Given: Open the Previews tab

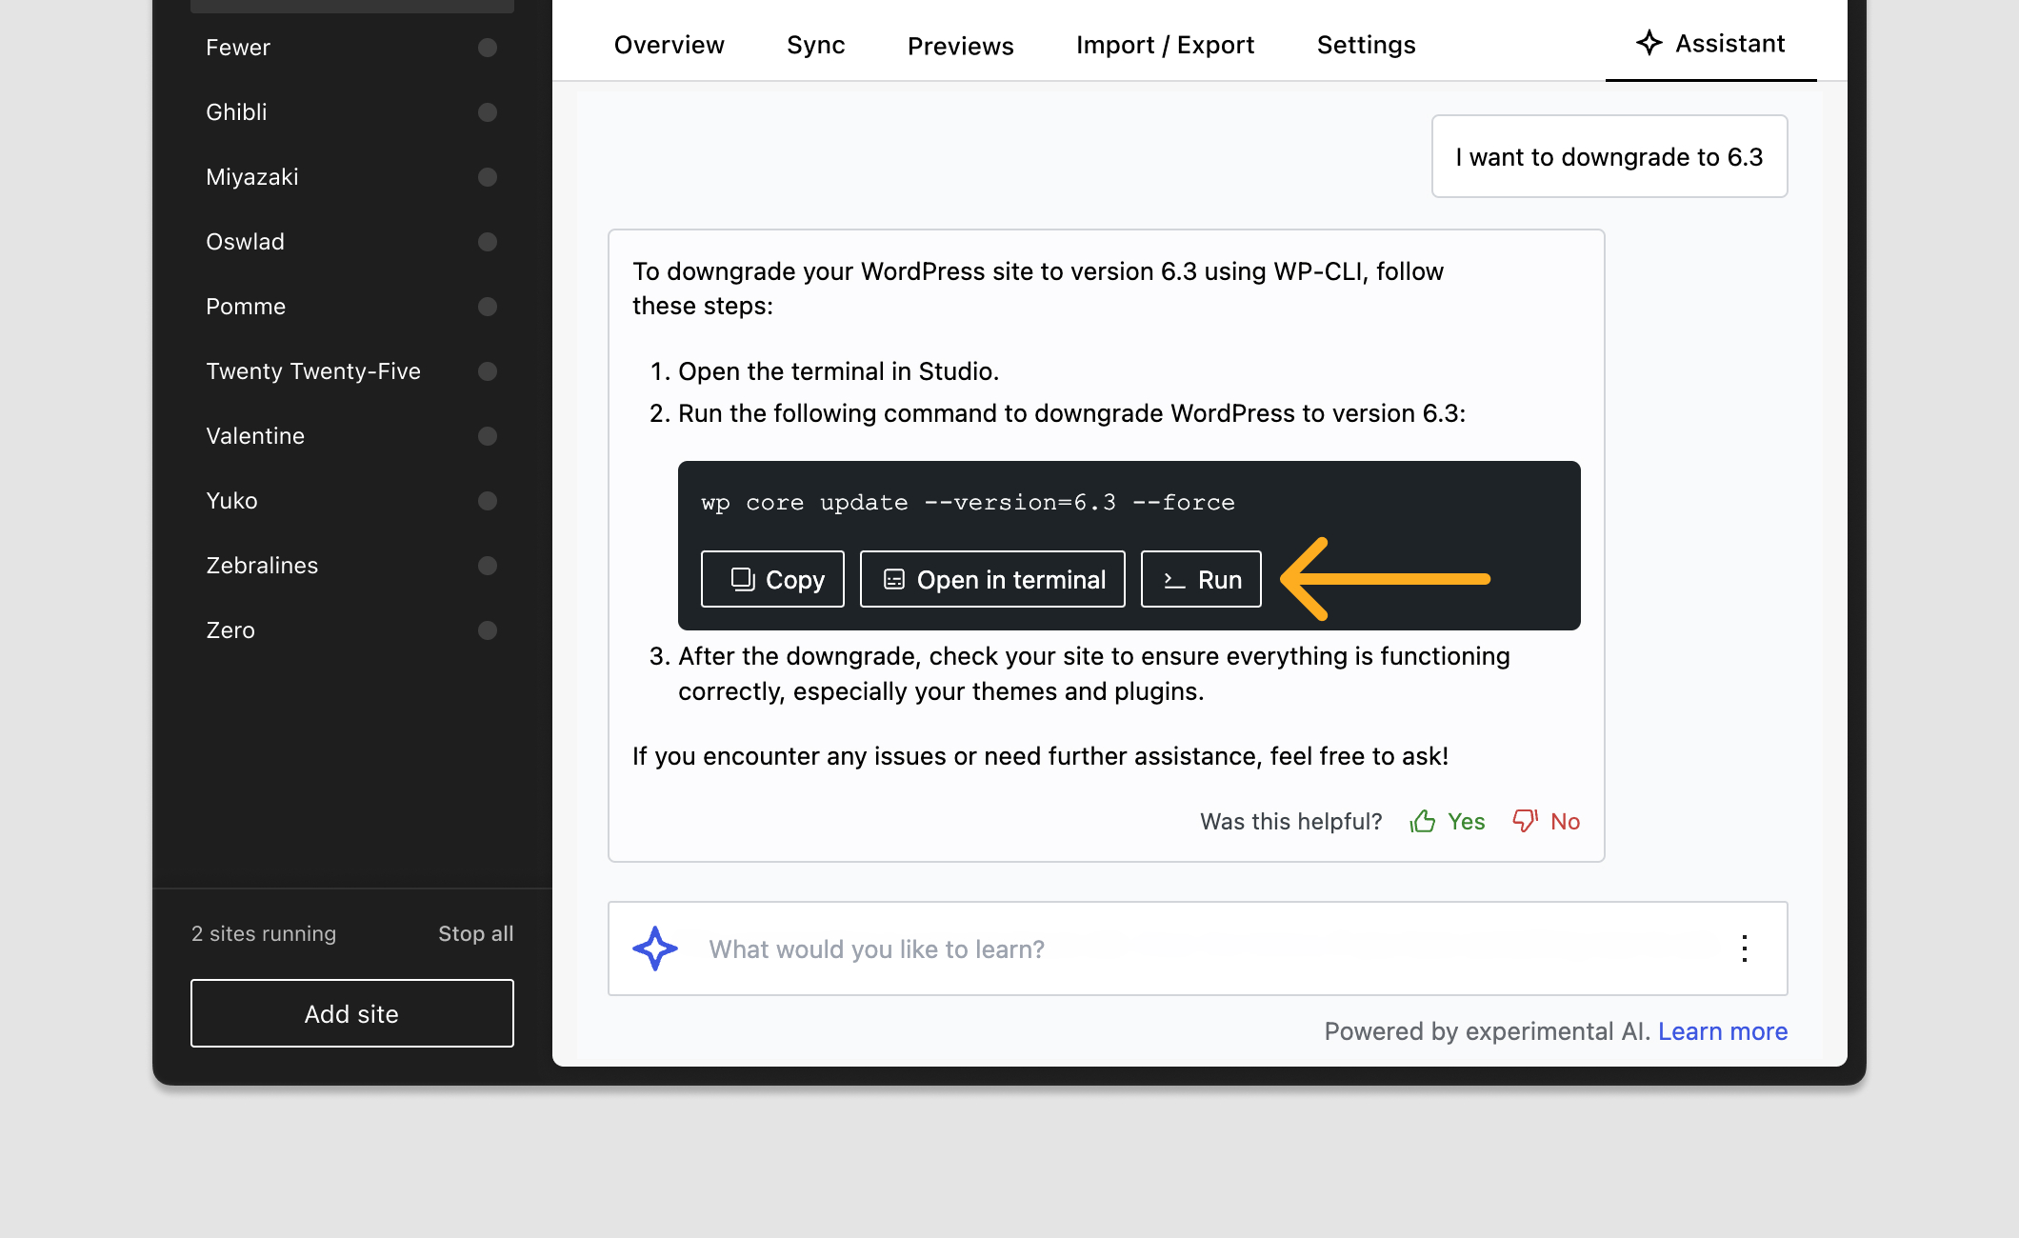Looking at the screenshot, I should tap(960, 45).
